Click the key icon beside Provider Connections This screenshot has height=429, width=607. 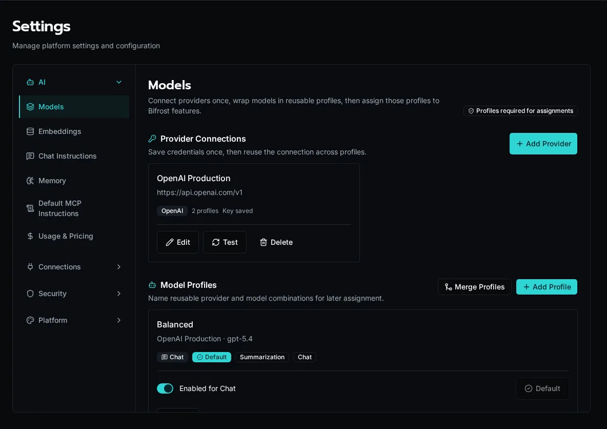coord(152,139)
